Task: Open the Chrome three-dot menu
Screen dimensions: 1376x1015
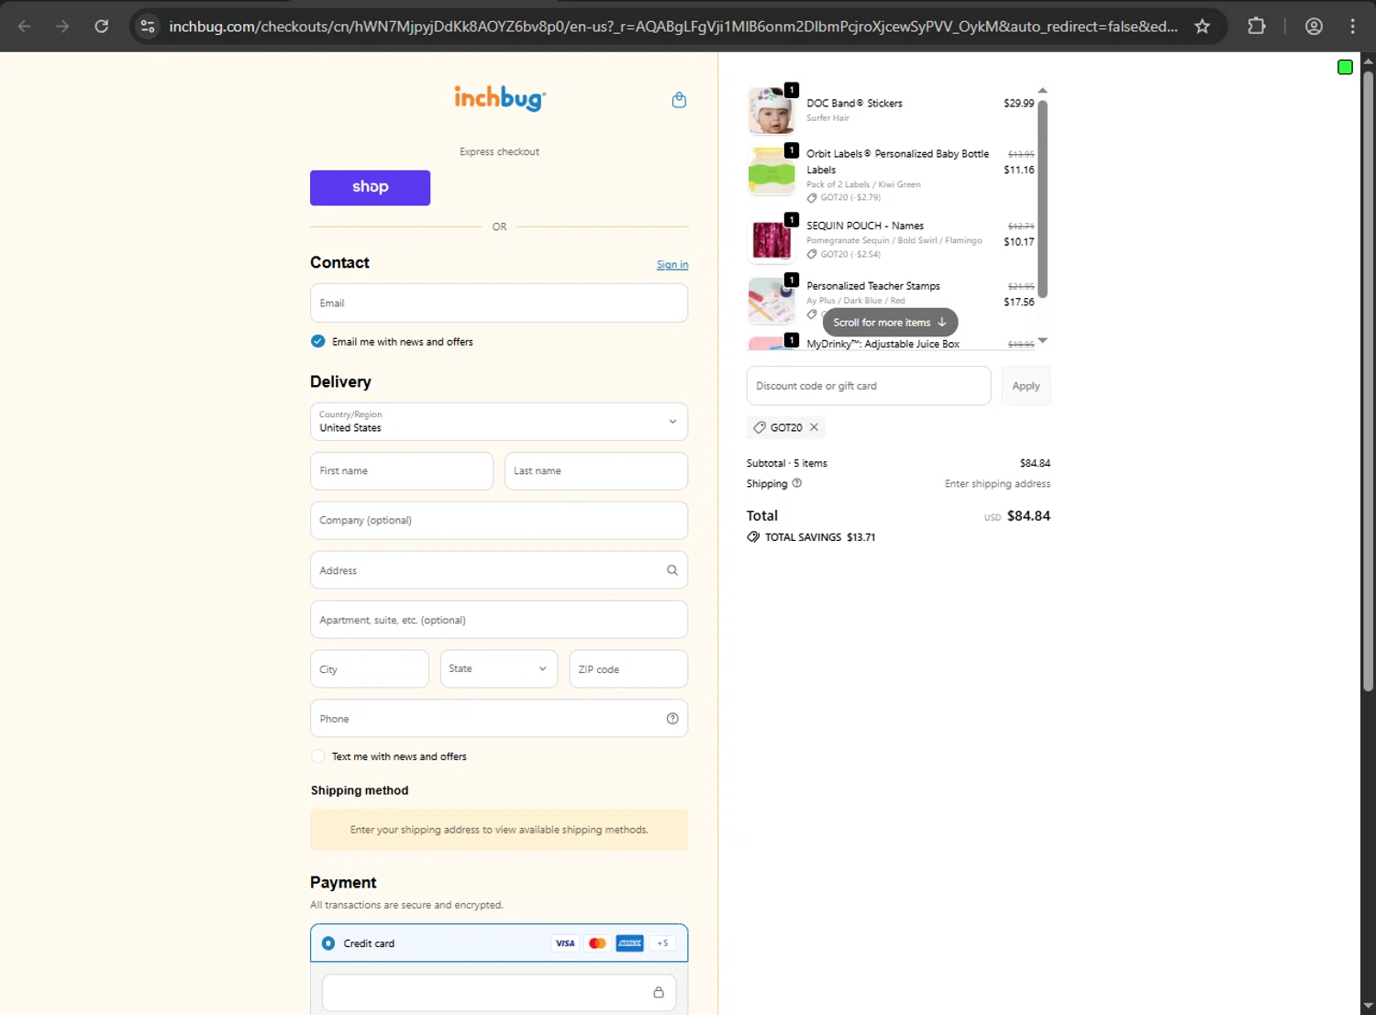Action: tap(1352, 27)
